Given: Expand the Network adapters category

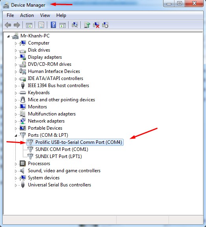Looking at the screenshot, I should tap(16, 121).
